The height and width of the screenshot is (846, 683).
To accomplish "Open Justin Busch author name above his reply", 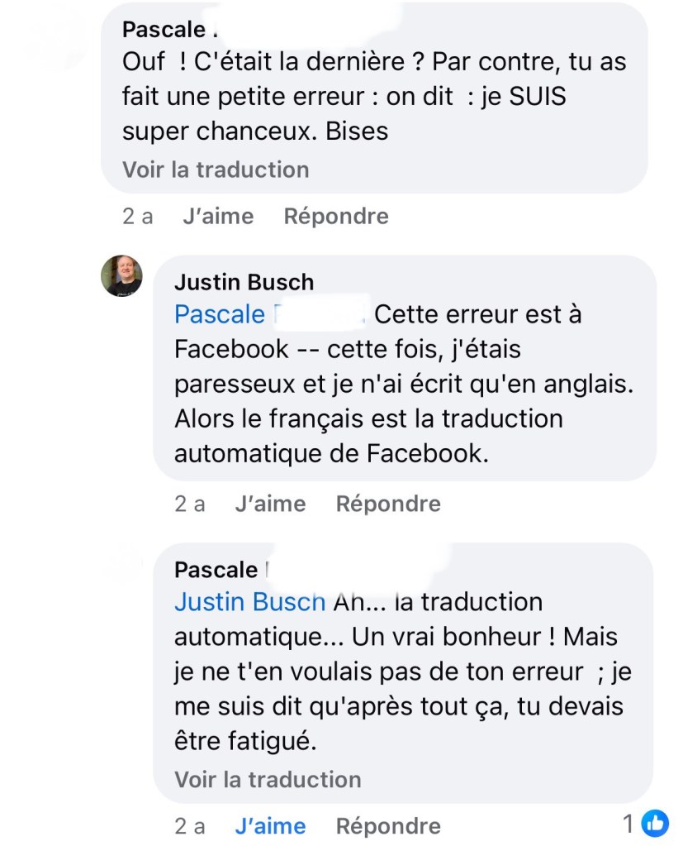I will 244,282.
